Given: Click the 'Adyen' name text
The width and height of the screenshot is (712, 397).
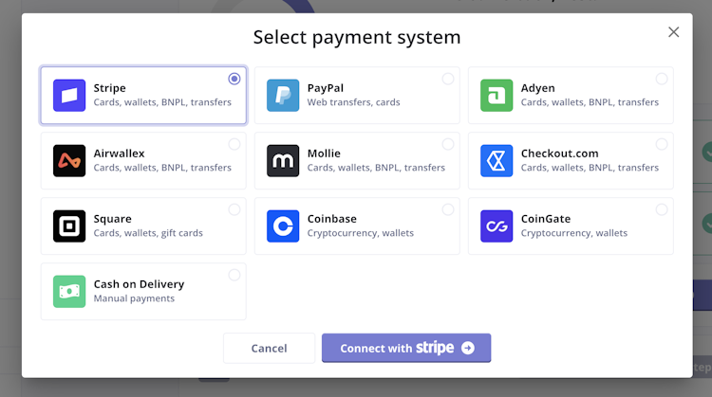Looking at the screenshot, I should 538,88.
